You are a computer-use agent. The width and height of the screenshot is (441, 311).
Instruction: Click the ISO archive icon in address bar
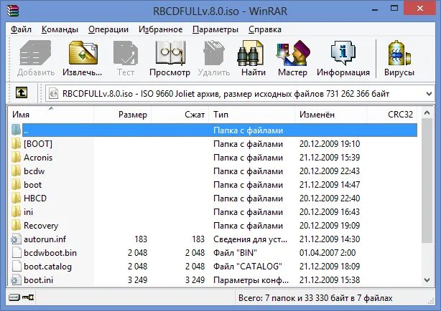pyautogui.click(x=53, y=93)
